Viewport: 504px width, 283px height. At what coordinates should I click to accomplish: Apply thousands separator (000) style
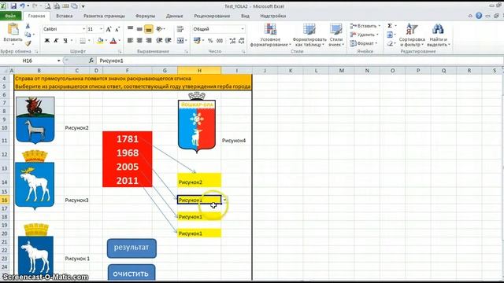point(220,41)
